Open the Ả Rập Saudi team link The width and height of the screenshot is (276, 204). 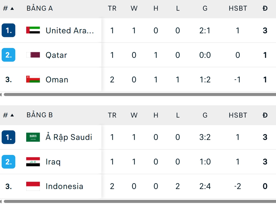(69, 137)
